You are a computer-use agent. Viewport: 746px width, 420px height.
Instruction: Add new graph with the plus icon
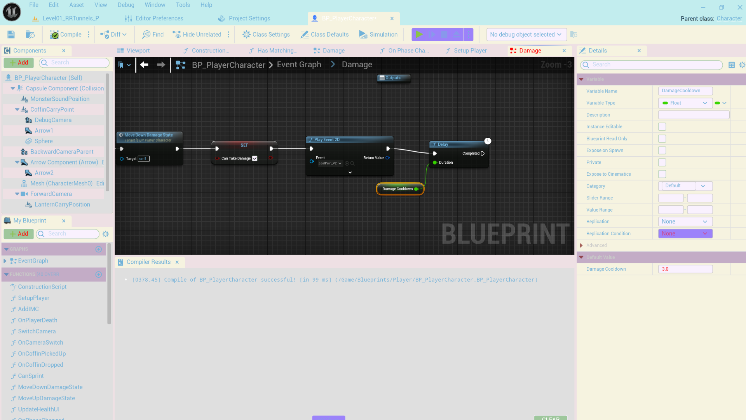point(99,249)
